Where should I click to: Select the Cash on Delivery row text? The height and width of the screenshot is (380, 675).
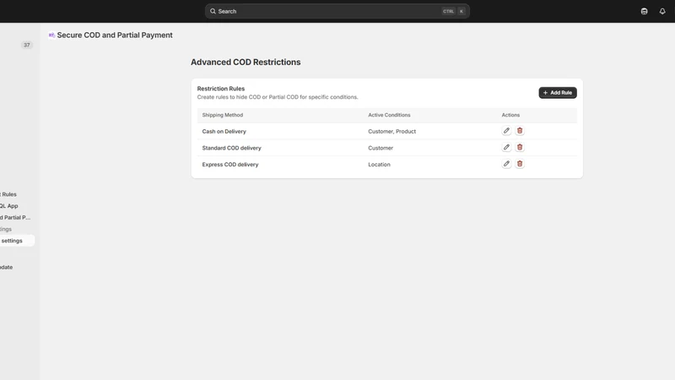click(x=224, y=132)
